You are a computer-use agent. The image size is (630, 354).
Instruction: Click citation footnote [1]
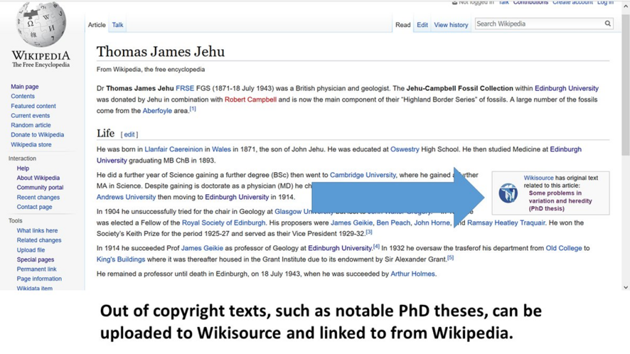pos(193,109)
